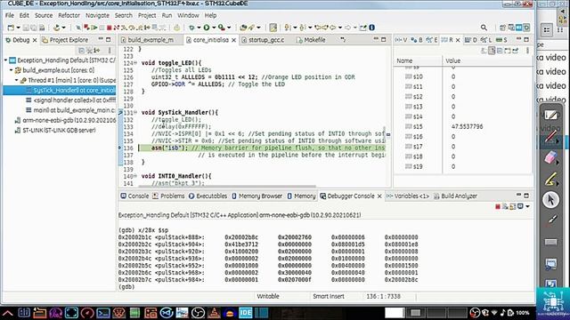Switch to Debug perspective icon top-right
The width and height of the screenshot is (570, 320).
(526, 28)
